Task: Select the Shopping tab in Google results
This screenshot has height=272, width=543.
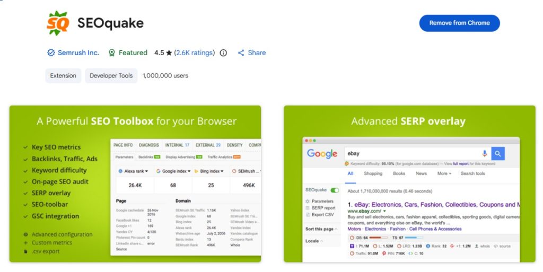Action: tap(373, 173)
